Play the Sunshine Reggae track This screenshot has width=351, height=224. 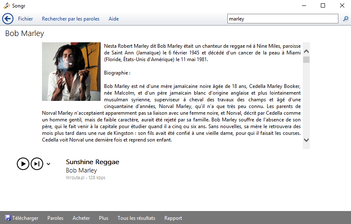pyautogui.click(x=23, y=164)
